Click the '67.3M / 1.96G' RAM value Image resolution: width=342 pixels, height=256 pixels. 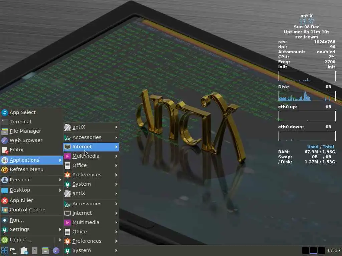320,152
